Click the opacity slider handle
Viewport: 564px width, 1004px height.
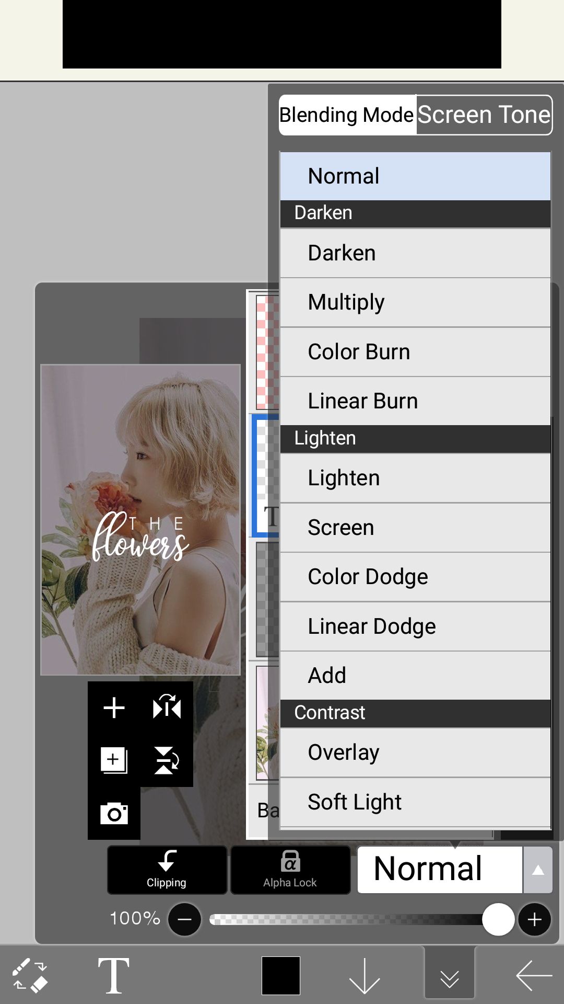[x=498, y=919]
